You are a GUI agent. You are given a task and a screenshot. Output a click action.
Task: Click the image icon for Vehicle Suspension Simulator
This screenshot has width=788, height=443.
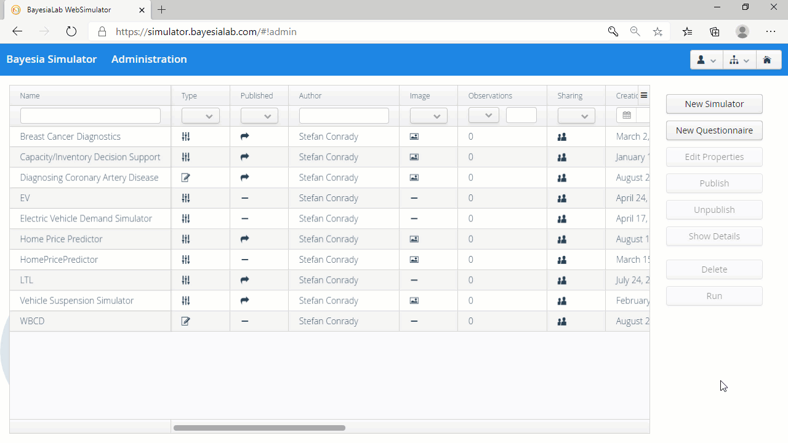click(414, 301)
